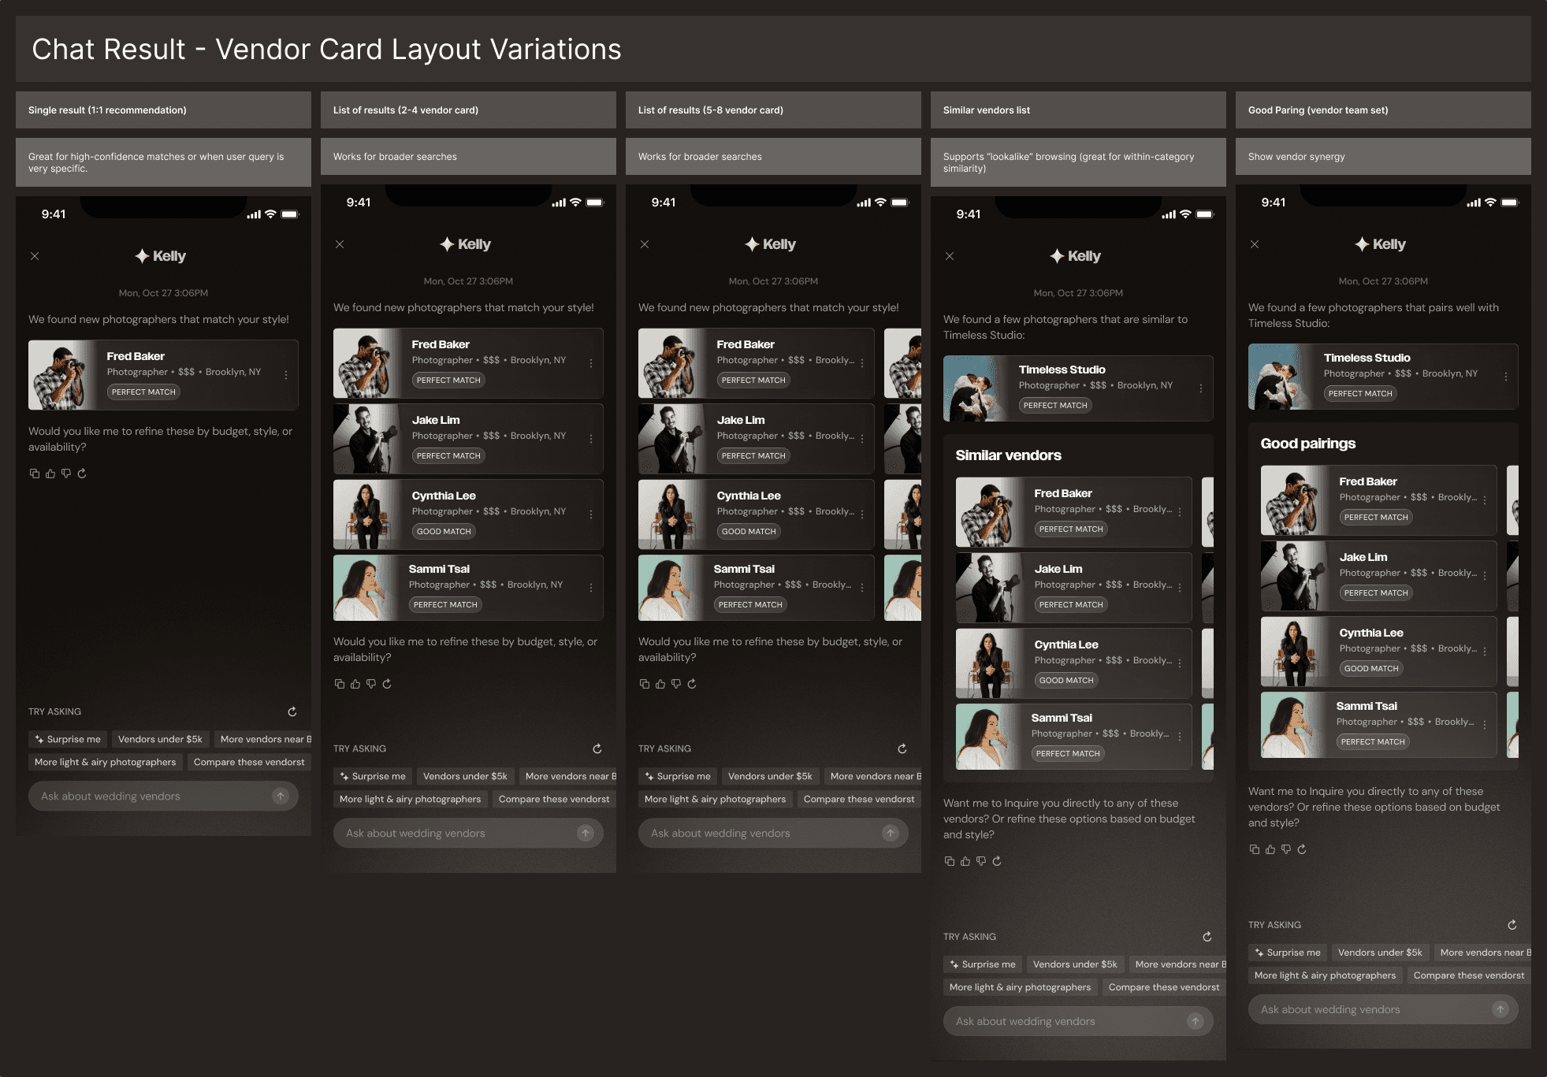Click thumbs-down icon under Similar vendors message

[981, 861]
